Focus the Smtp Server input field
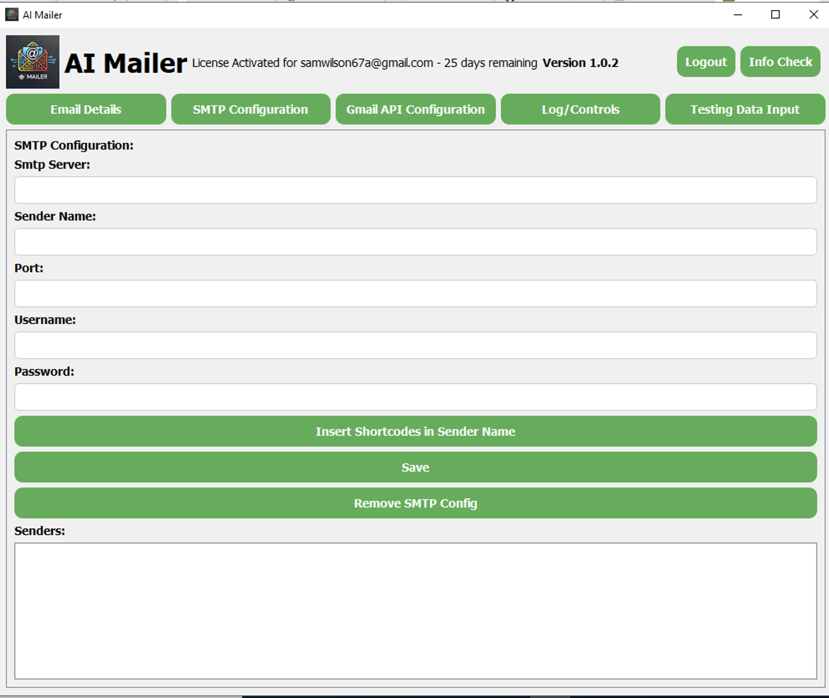The height and width of the screenshot is (698, 829). click(415, 190)
